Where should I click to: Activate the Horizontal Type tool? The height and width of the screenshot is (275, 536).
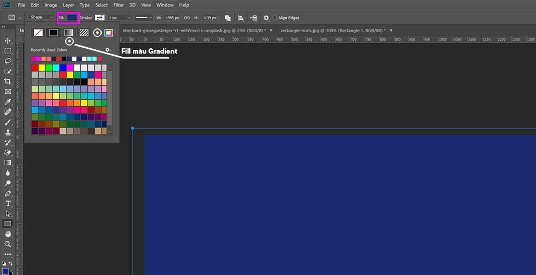click(x=8, y=204)
